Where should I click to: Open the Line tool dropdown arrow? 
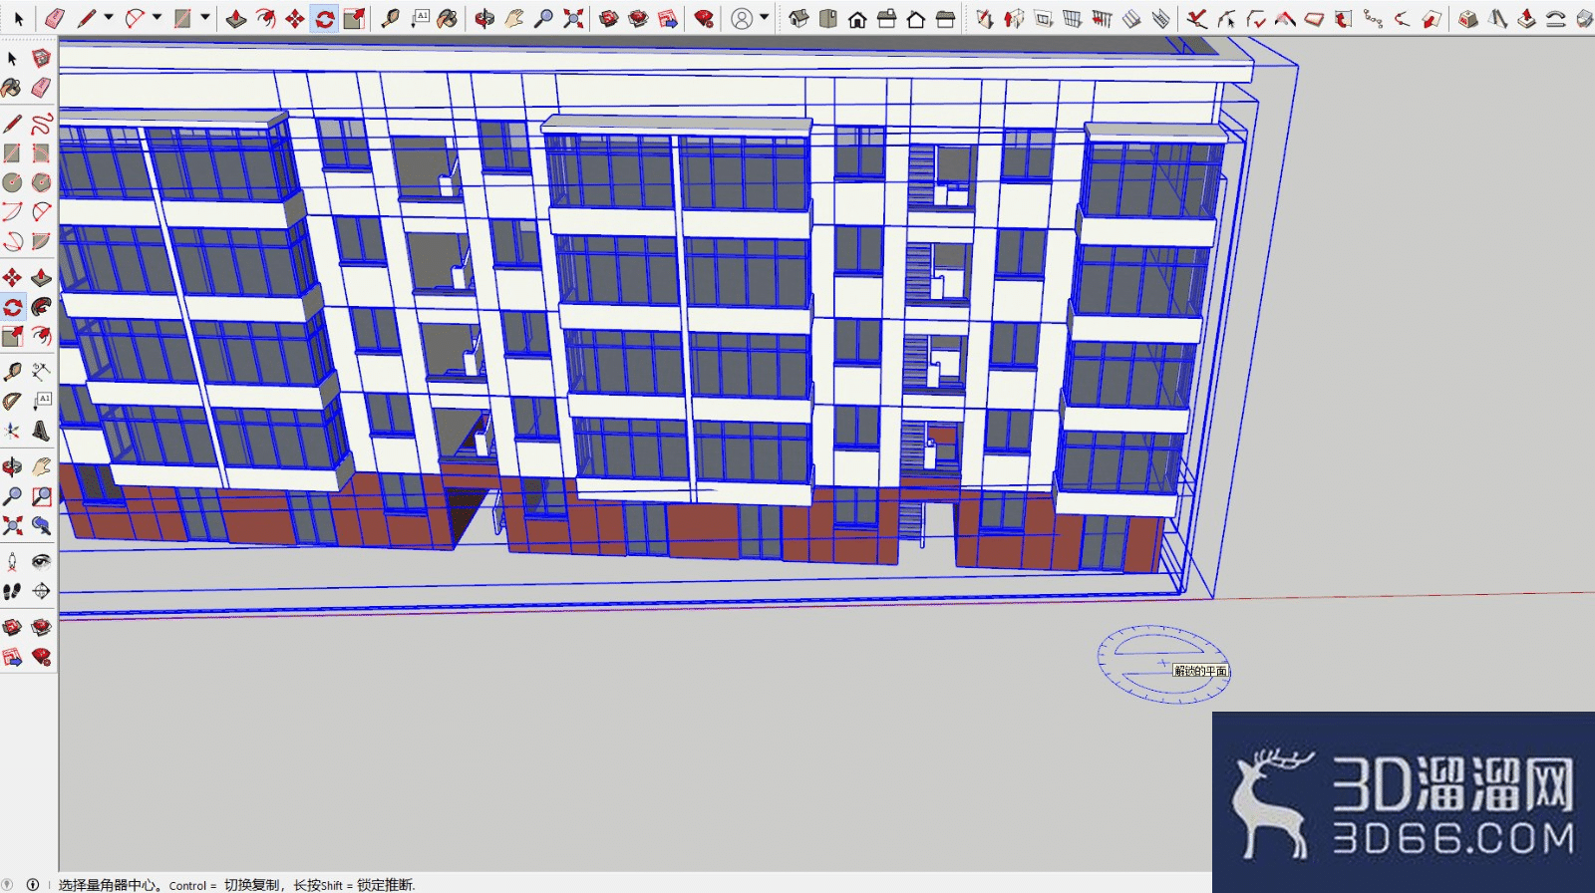coord(109,17)
